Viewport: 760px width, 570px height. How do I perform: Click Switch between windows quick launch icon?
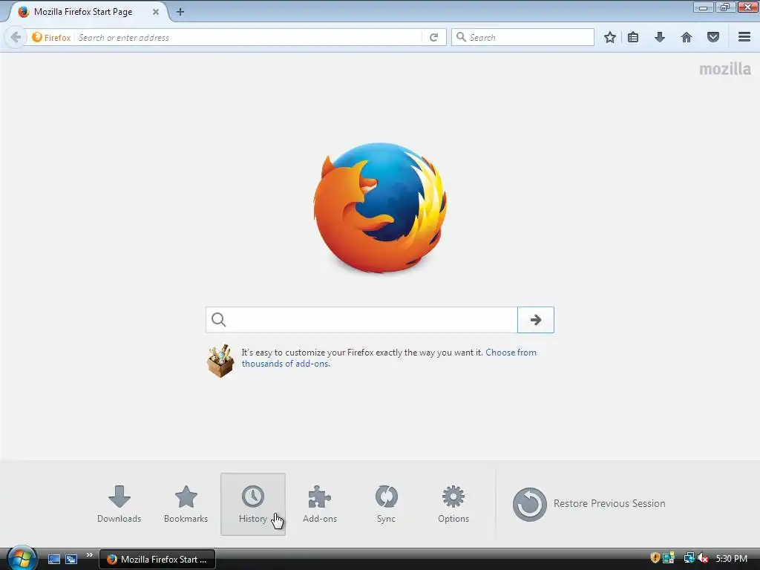[x=71, y=559]
